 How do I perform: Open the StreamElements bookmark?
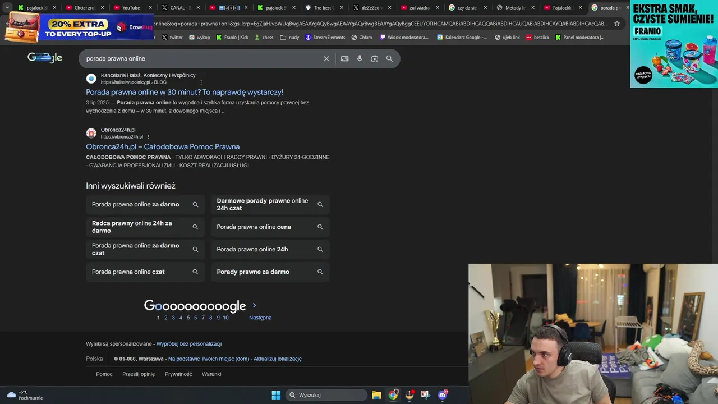(x=326, y=38)
